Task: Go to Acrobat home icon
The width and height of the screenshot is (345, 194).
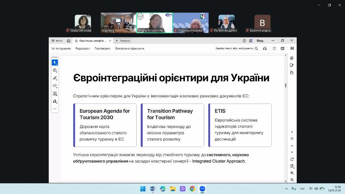Action: (69, 41)
